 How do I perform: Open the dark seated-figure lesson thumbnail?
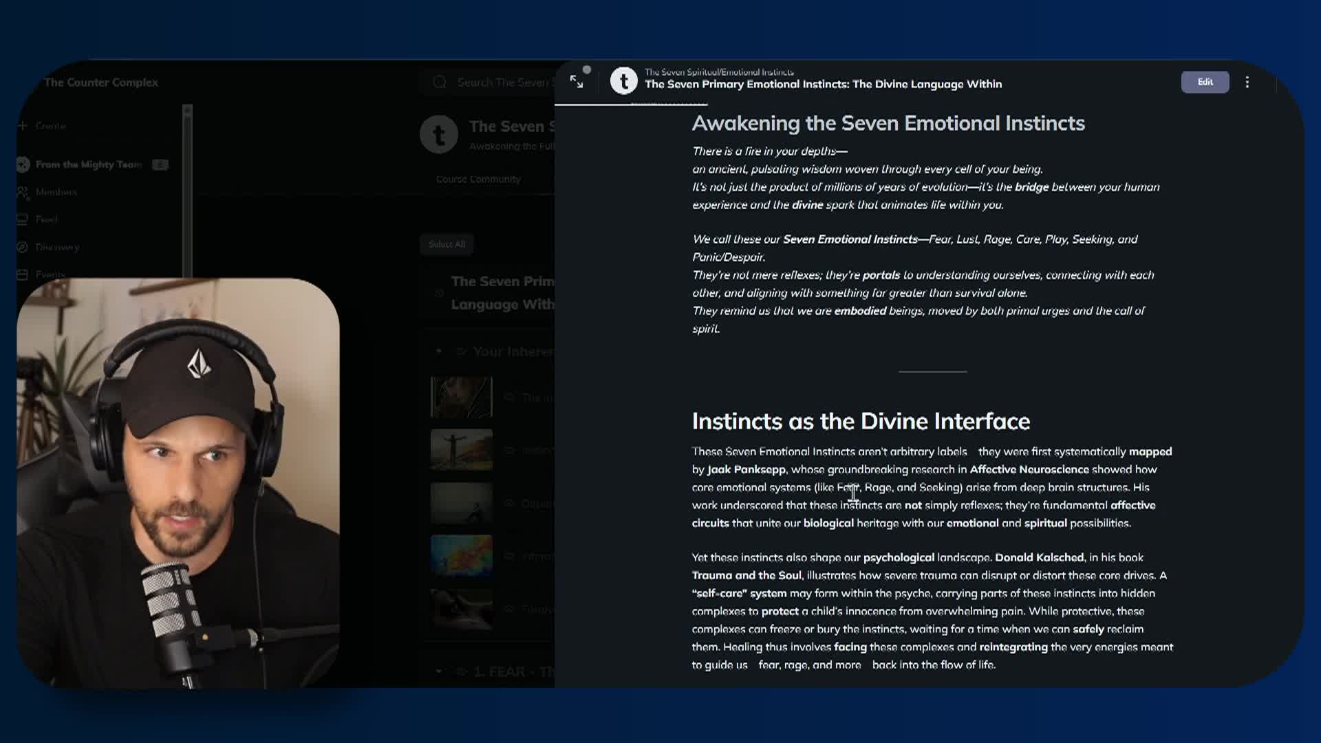point(461,503)
